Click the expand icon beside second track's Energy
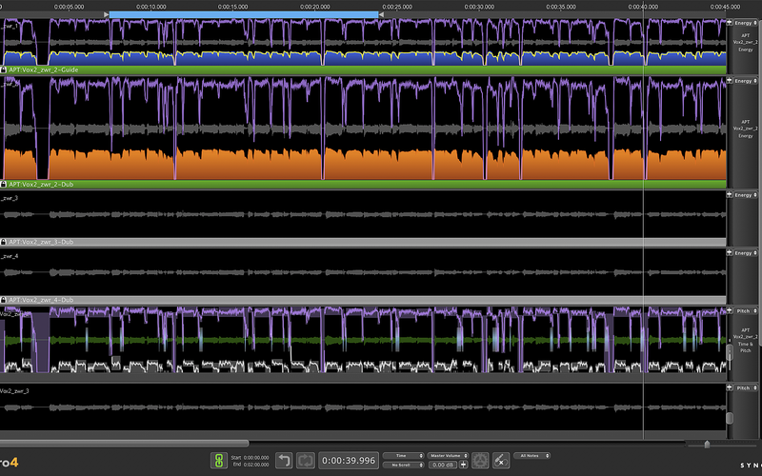The height and width of the screenshot is (476, 762). (x=730, y=80)
